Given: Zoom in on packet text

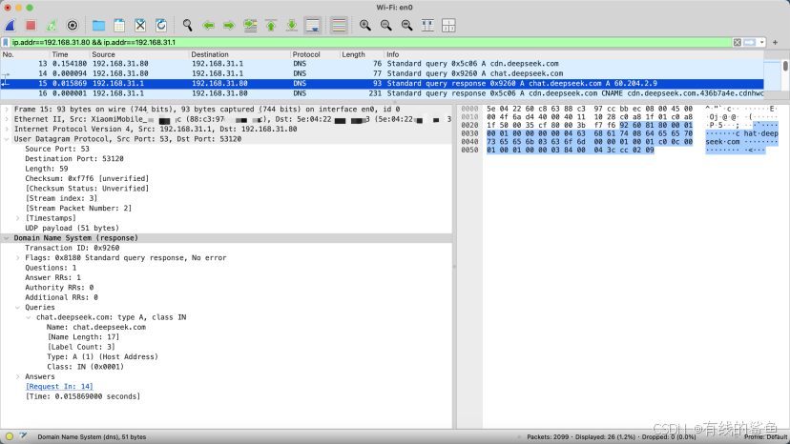Looking at the screenshot, I should (365, 25).
